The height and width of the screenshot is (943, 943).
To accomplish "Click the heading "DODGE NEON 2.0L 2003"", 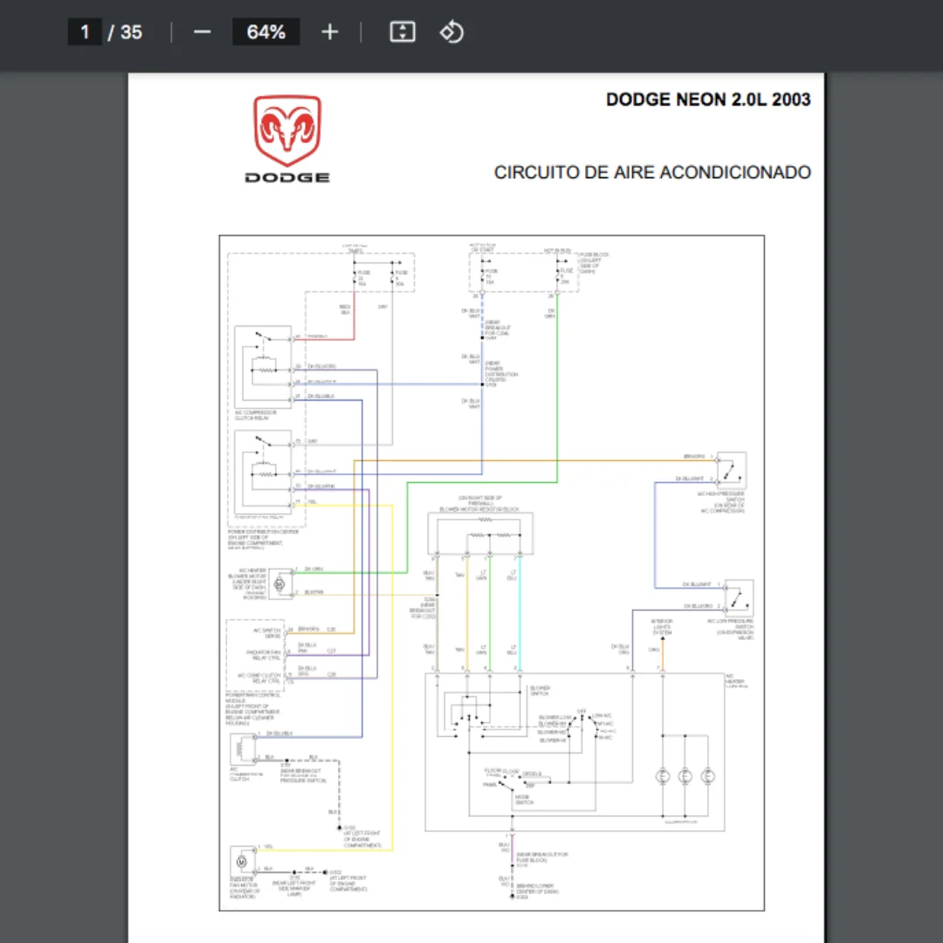I will tap(708, 100).
